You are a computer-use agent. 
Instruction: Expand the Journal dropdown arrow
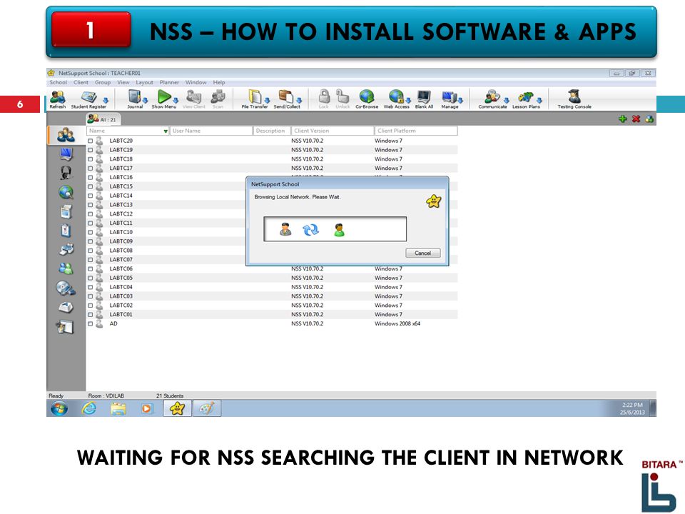145,101
